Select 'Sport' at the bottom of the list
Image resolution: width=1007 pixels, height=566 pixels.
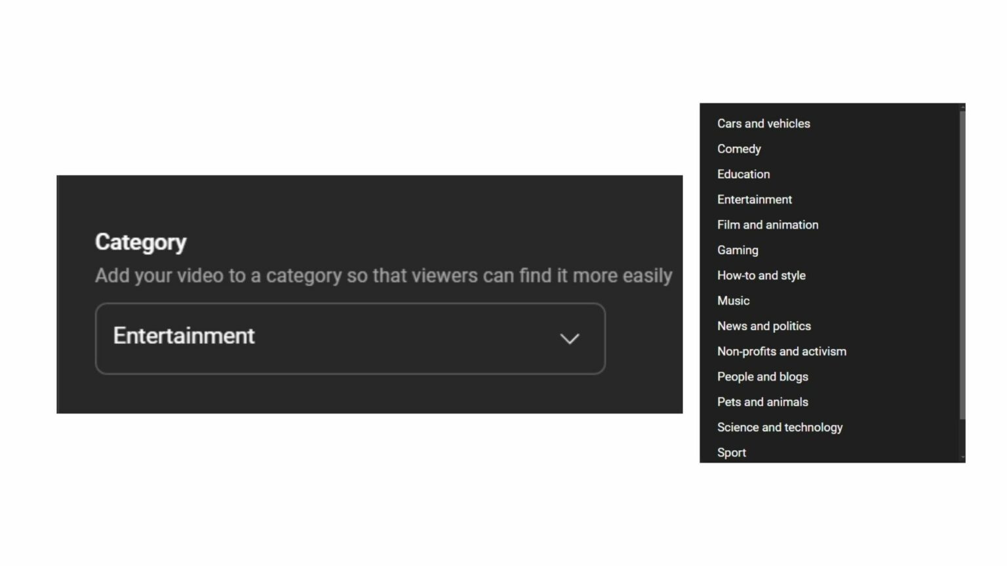732,452
